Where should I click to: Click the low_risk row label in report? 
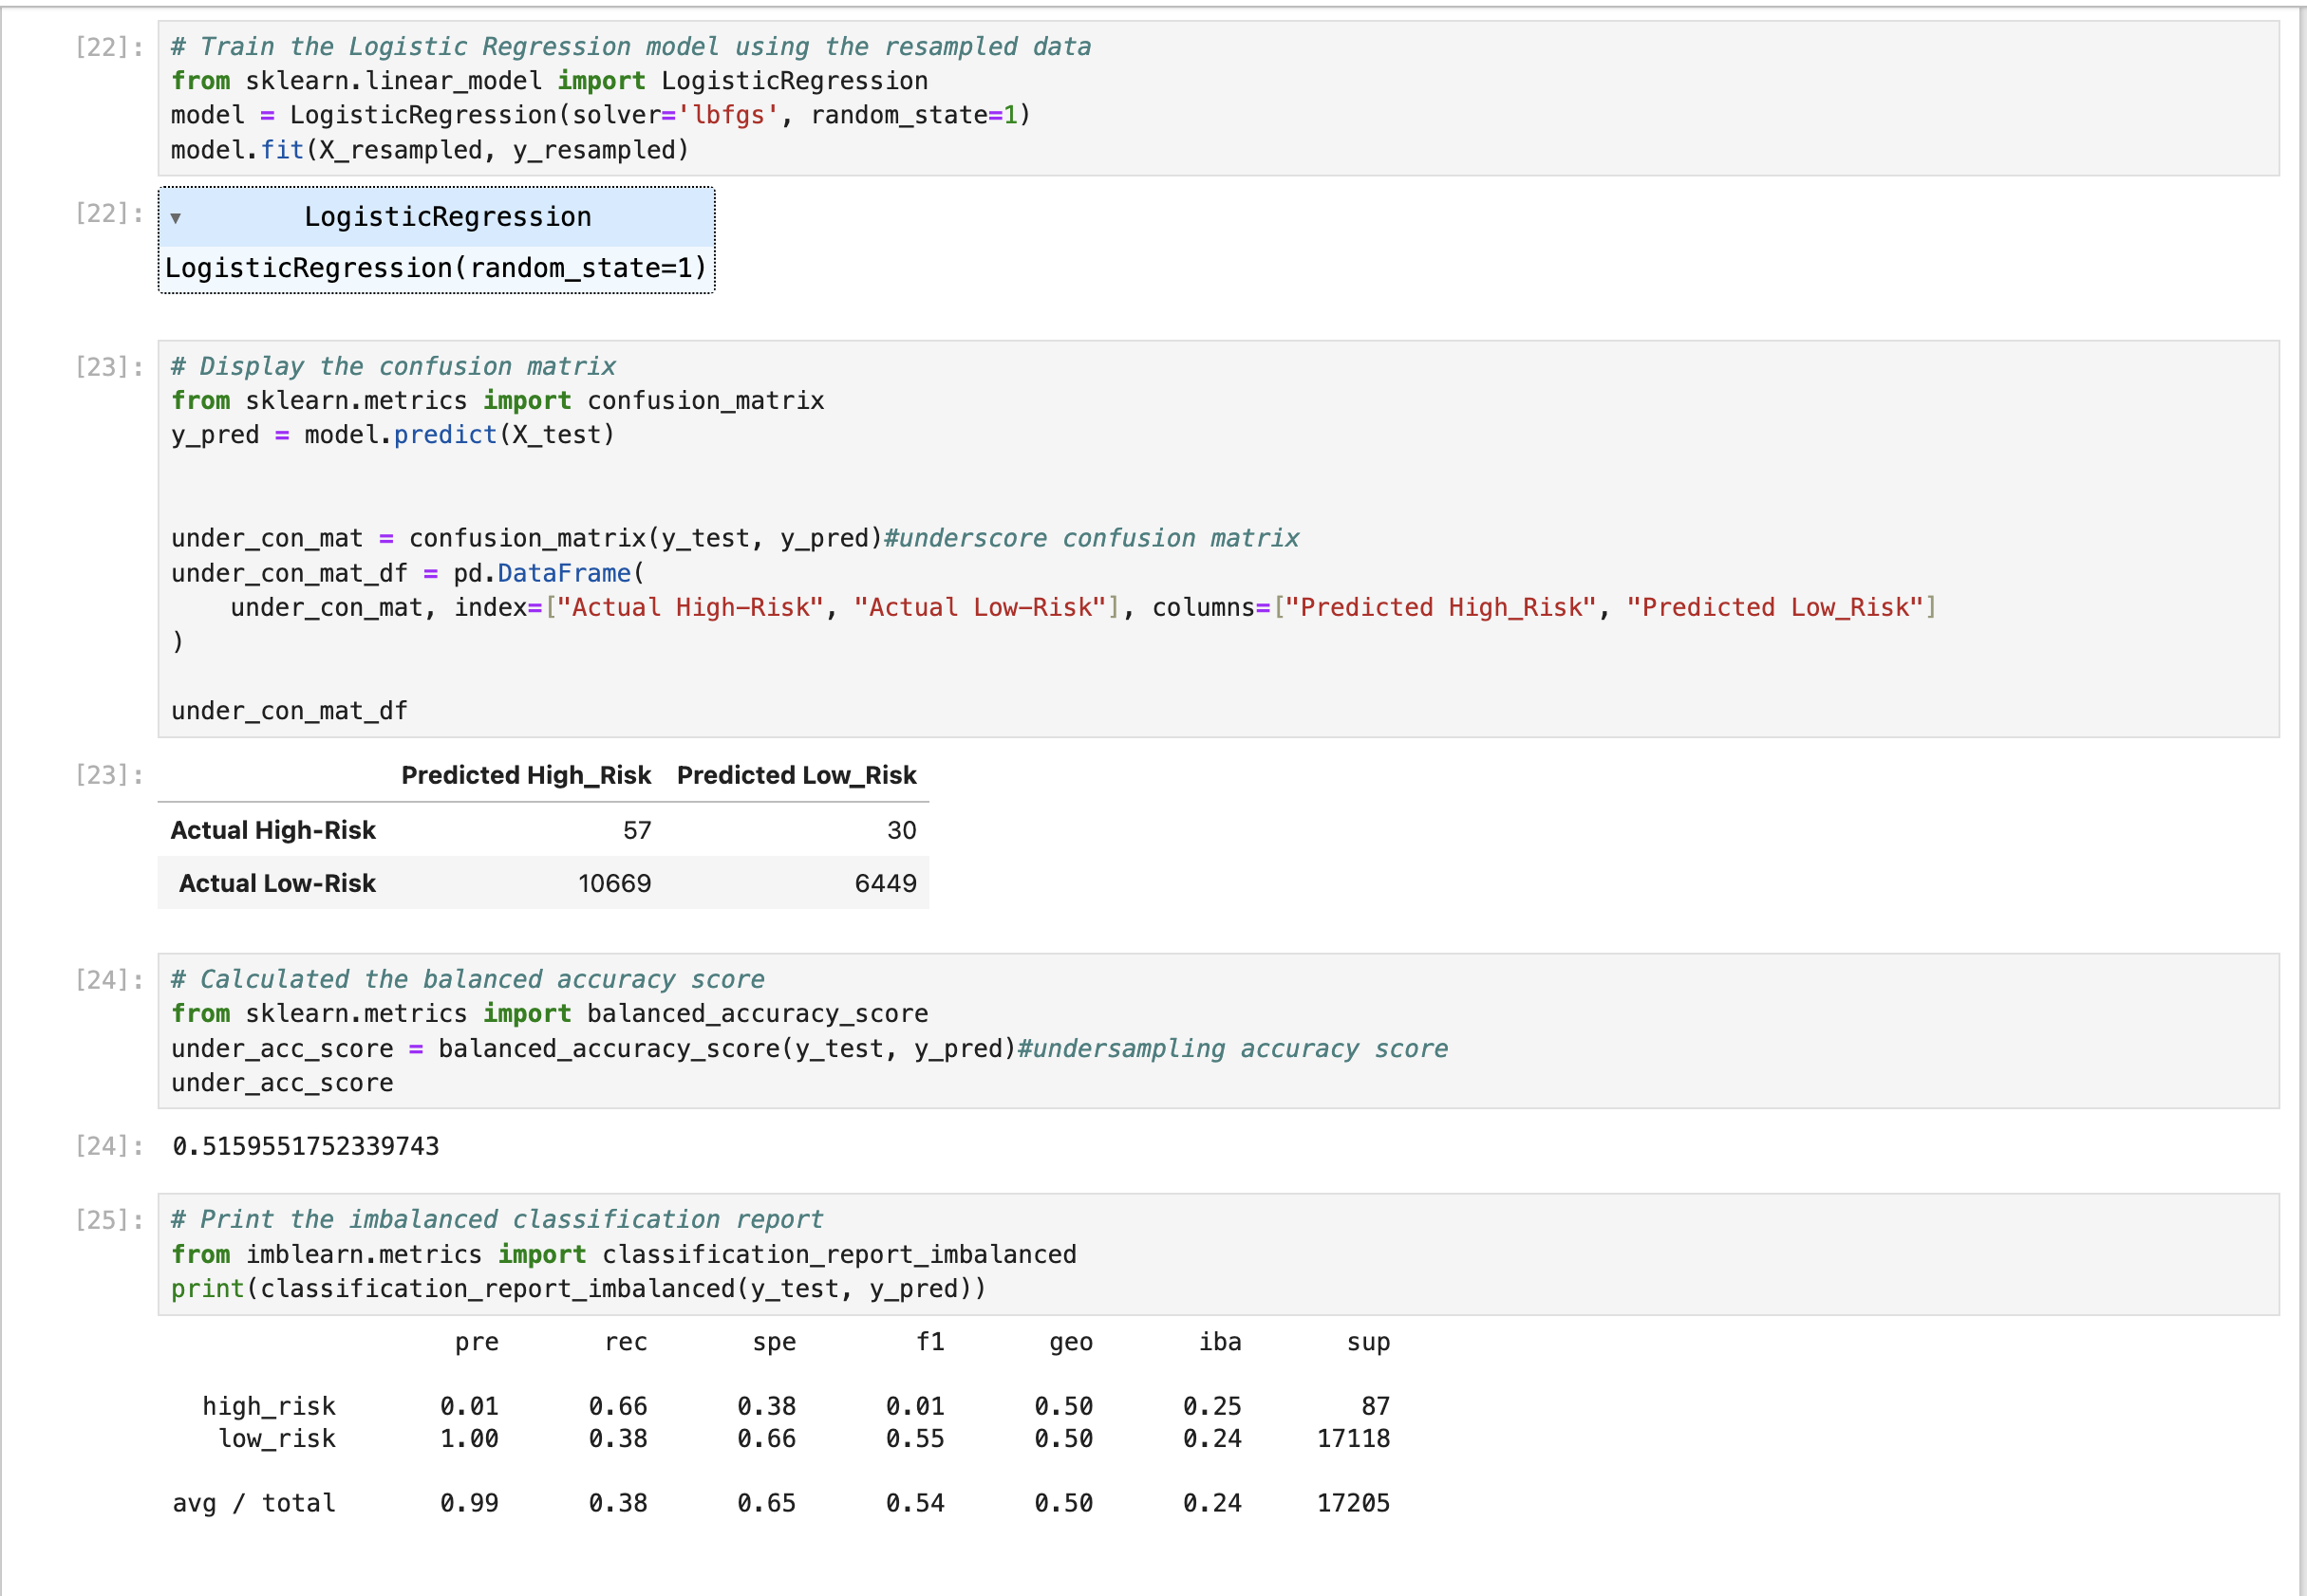(276, 1439)
